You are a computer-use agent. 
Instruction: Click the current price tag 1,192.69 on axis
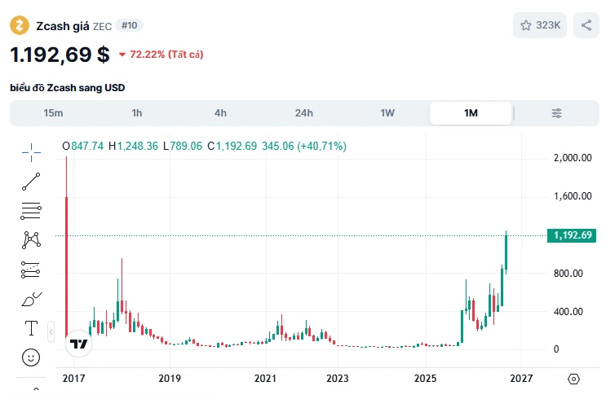[x=572, y=235]
